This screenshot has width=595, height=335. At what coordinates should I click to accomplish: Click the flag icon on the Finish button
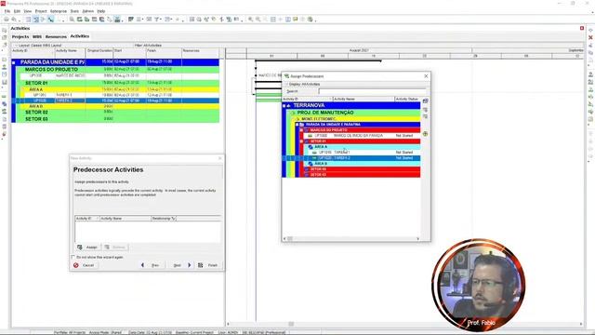[x=201, y=265]
